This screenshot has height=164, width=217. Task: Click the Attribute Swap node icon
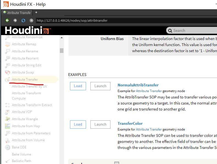coord(7,72)
